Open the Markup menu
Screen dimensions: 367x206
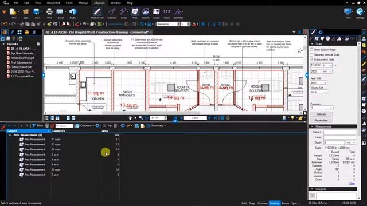coord(83,3)
